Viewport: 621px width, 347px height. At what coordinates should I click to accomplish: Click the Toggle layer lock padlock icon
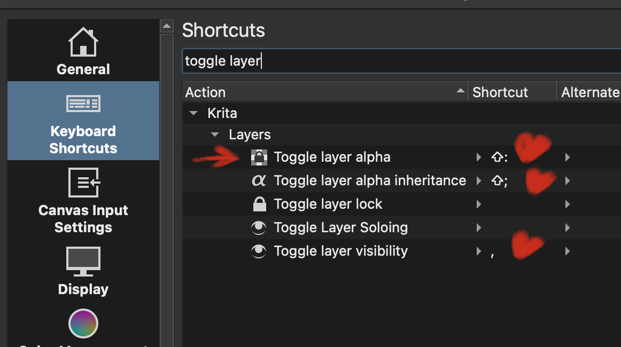tap(259, 204)
